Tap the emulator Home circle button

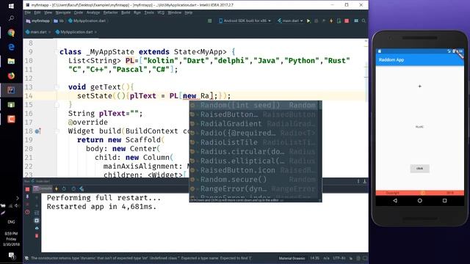coord(419,200)
